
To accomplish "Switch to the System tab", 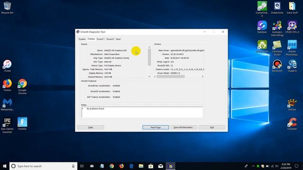I will click(x=82, y=39).
